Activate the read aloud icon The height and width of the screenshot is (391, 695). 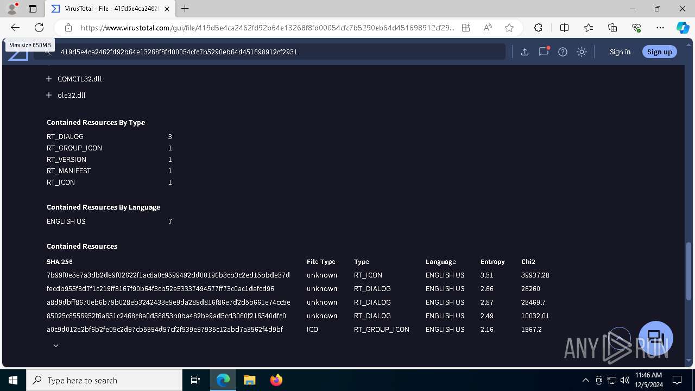(x=488, y=28)
